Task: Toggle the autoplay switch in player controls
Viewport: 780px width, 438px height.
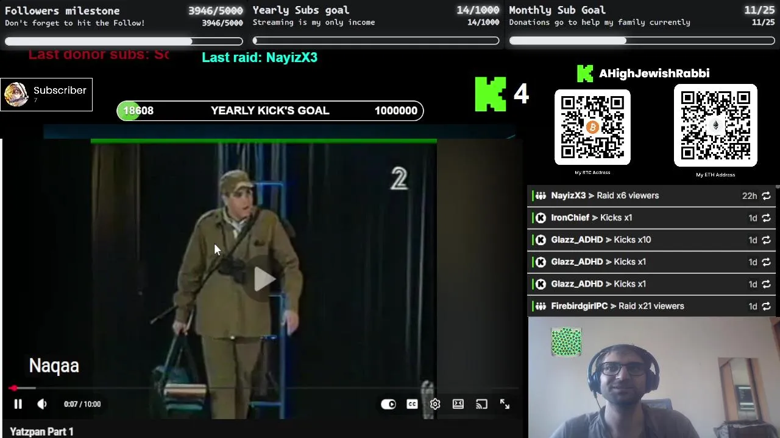Action: click(388, 404)
